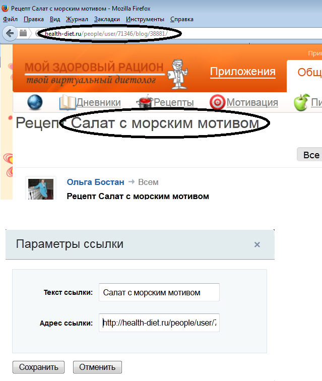Screen dimensions: 322x381
Task: Click the site identity icon beside back button
Action: tap(23, 33)
